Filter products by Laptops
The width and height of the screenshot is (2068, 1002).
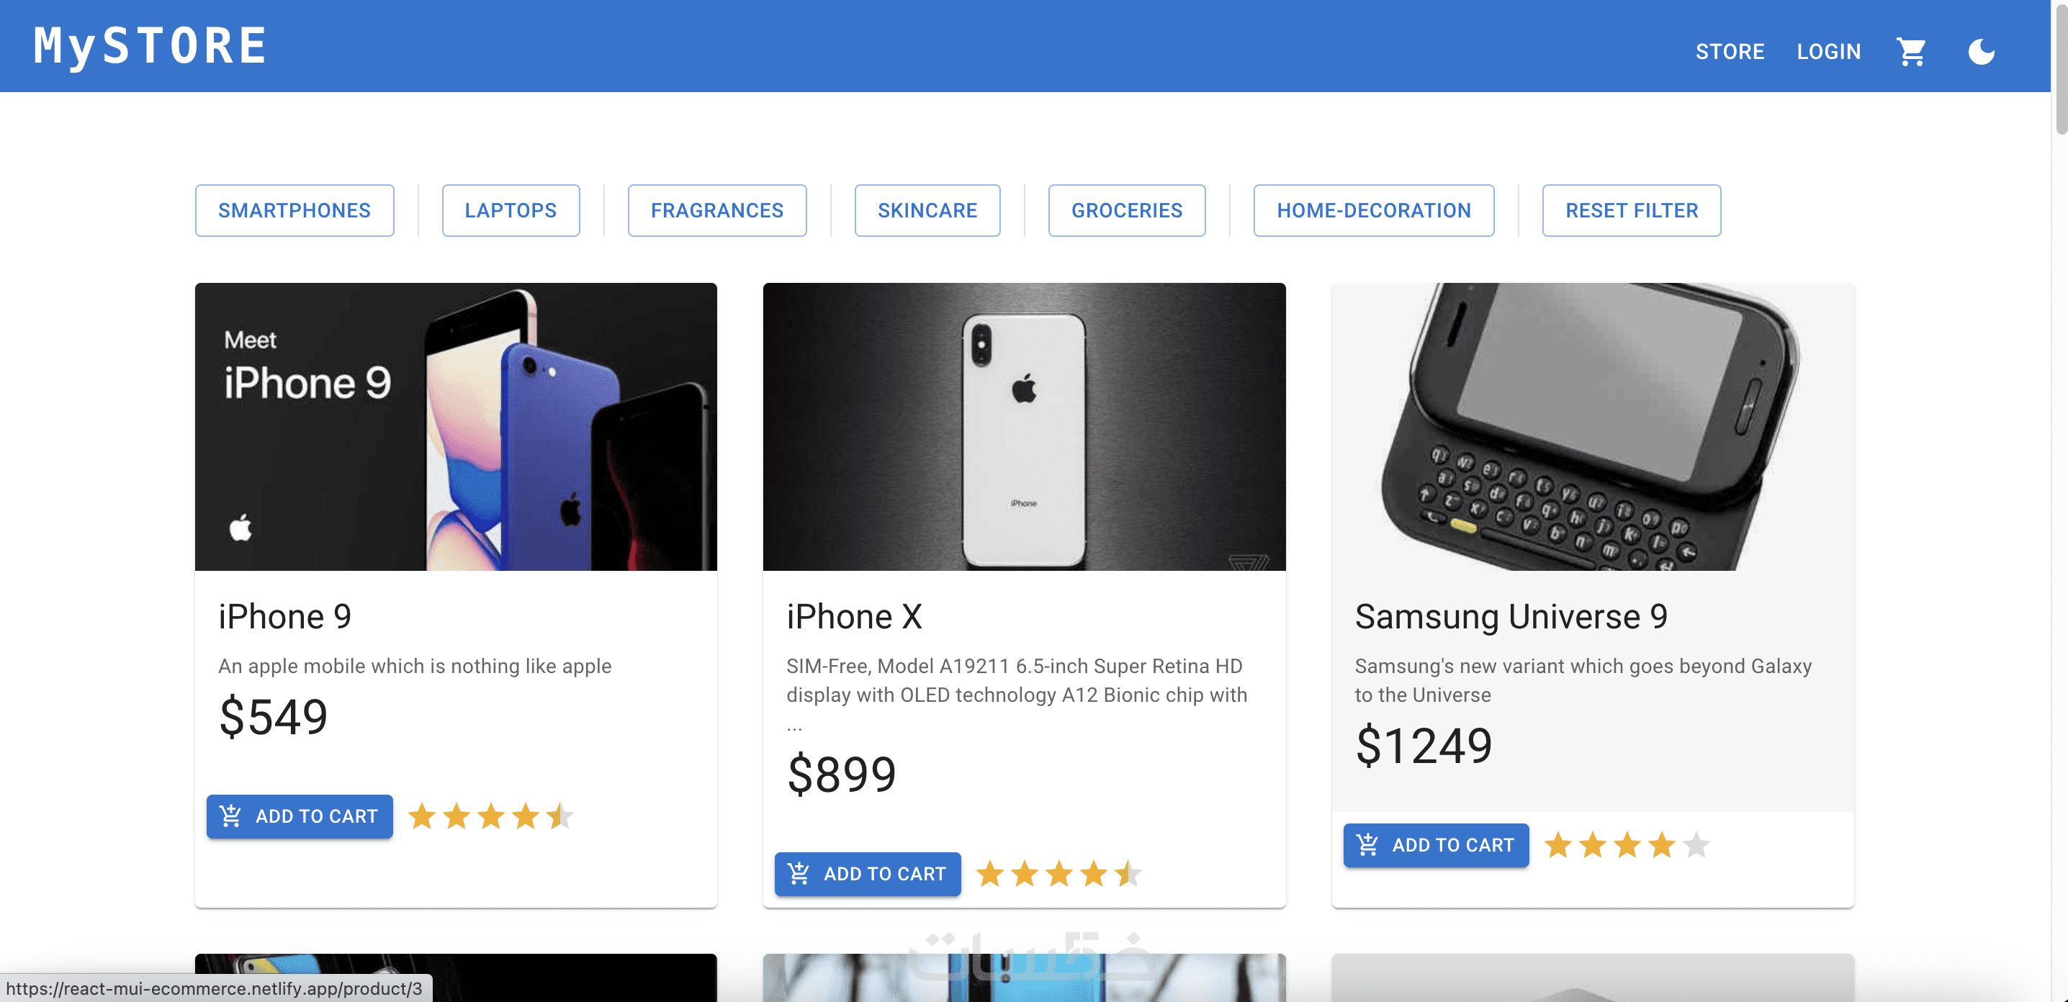point(511,210)
